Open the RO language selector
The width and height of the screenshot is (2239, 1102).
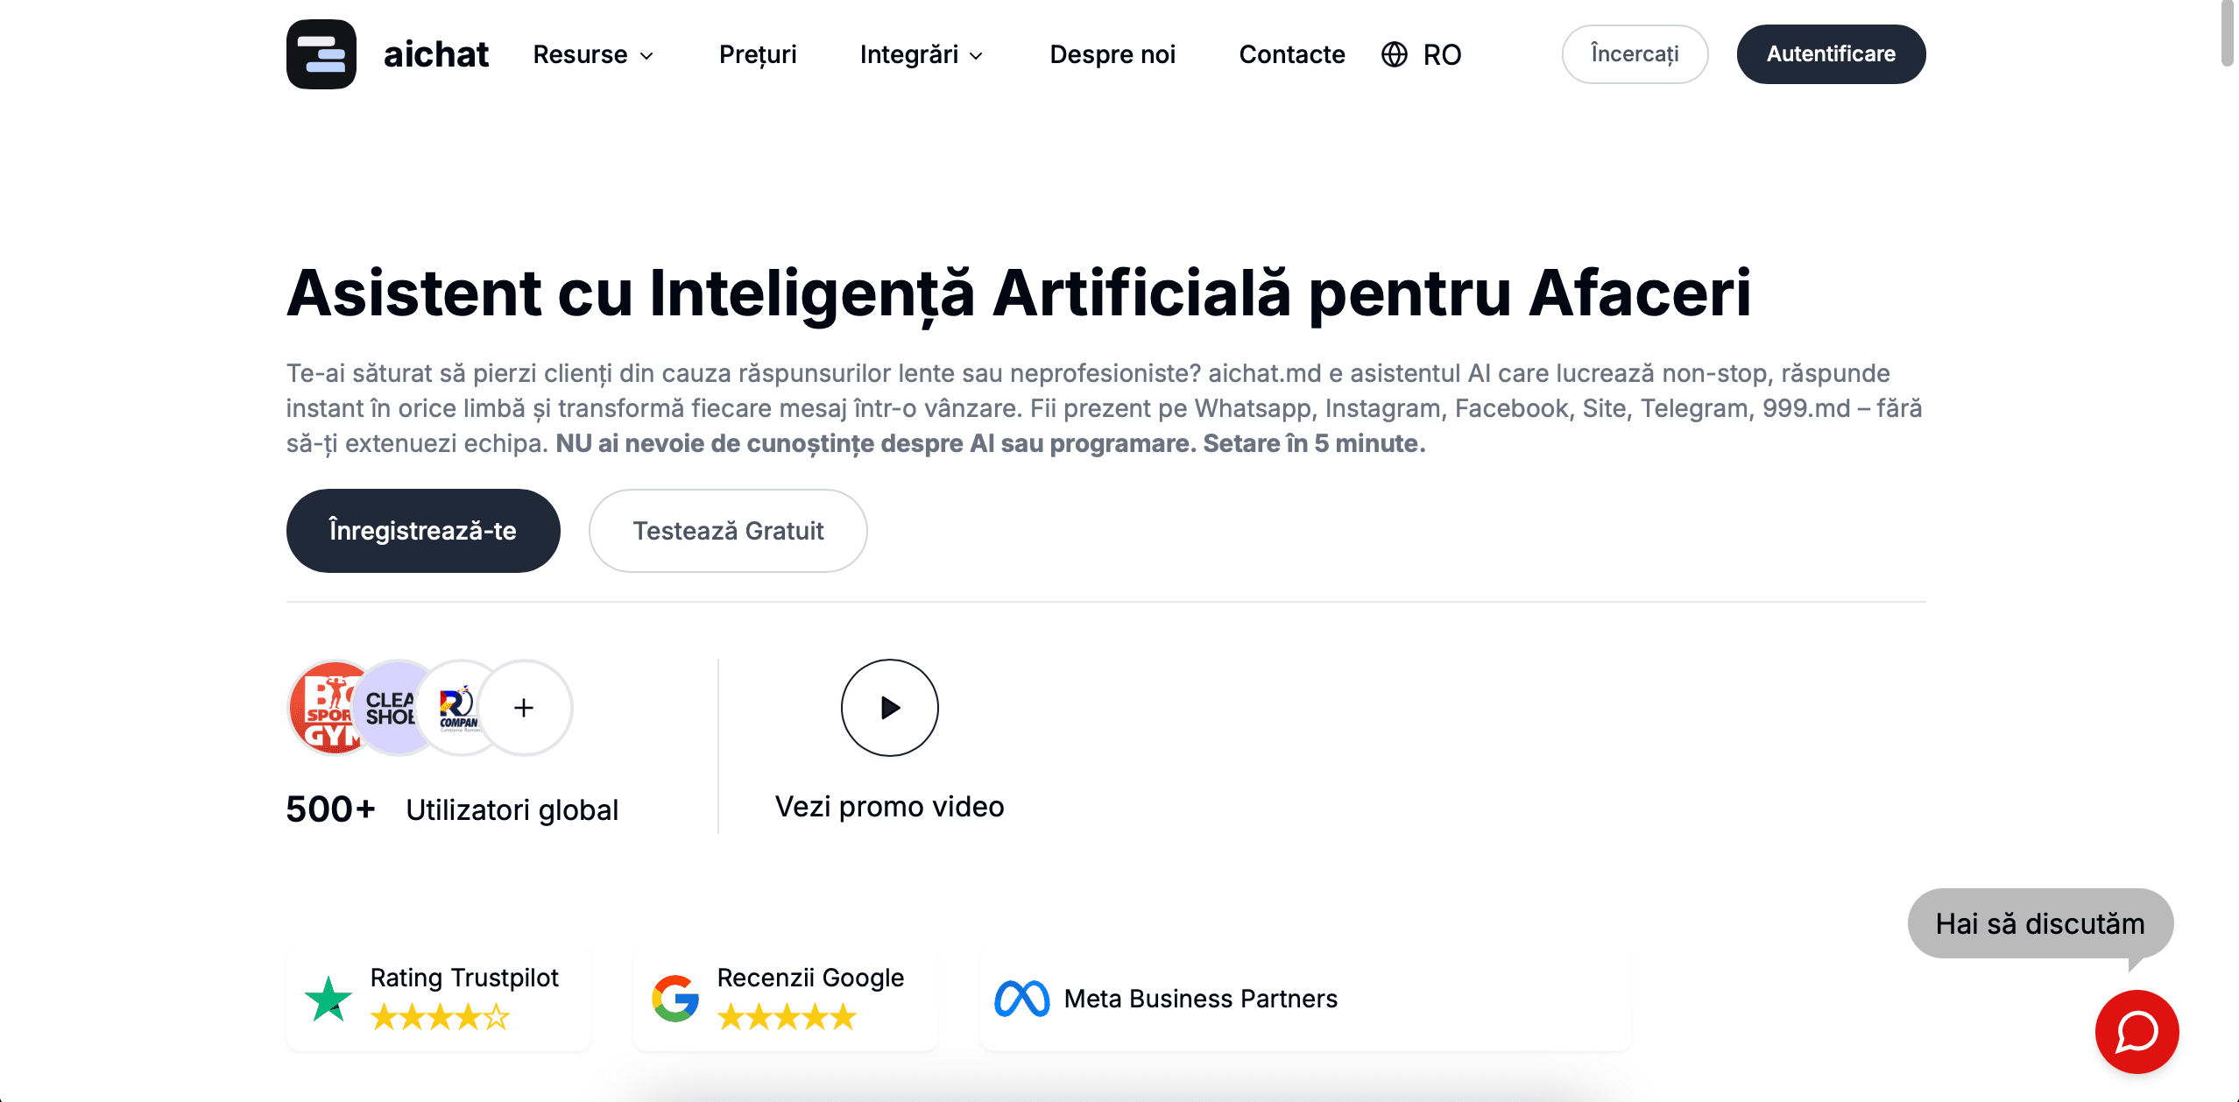(x=1441, y=54)
